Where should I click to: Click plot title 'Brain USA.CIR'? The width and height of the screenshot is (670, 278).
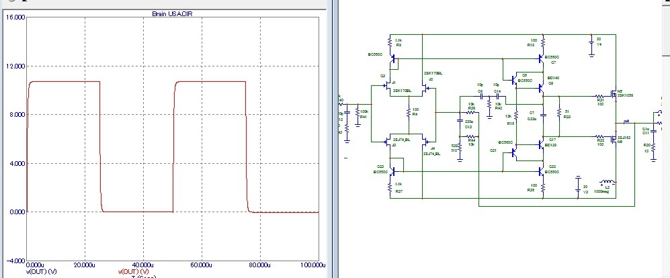click(172, 13)
